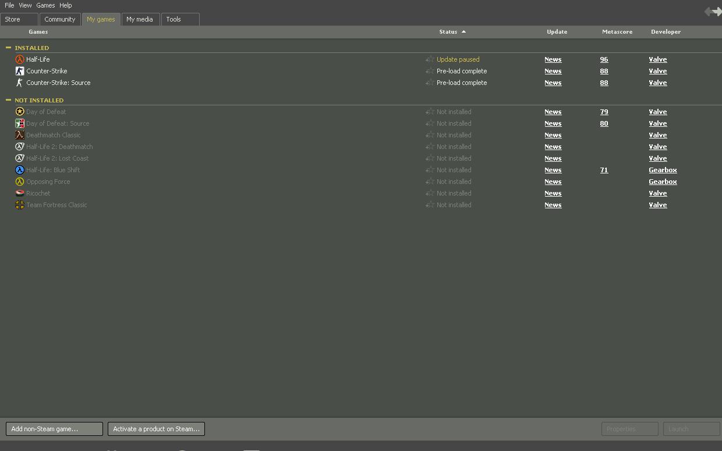Toggle favorite star for Counter-Strike: Source

point(430,83)
